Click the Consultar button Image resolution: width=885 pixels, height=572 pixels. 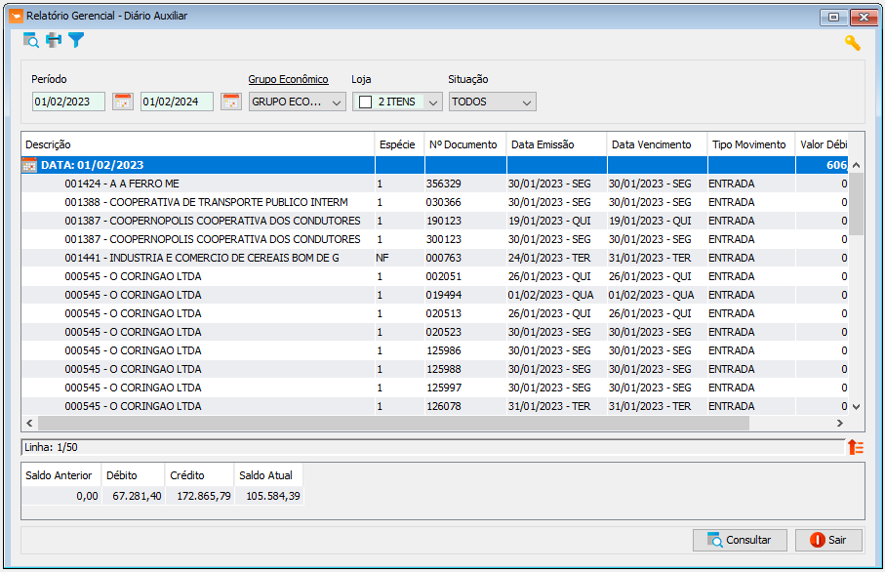click(740, 540)
